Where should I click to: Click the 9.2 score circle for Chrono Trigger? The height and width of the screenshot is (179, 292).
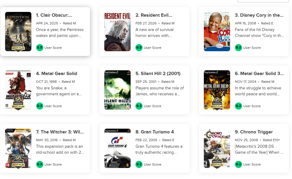tap(239, 164)
